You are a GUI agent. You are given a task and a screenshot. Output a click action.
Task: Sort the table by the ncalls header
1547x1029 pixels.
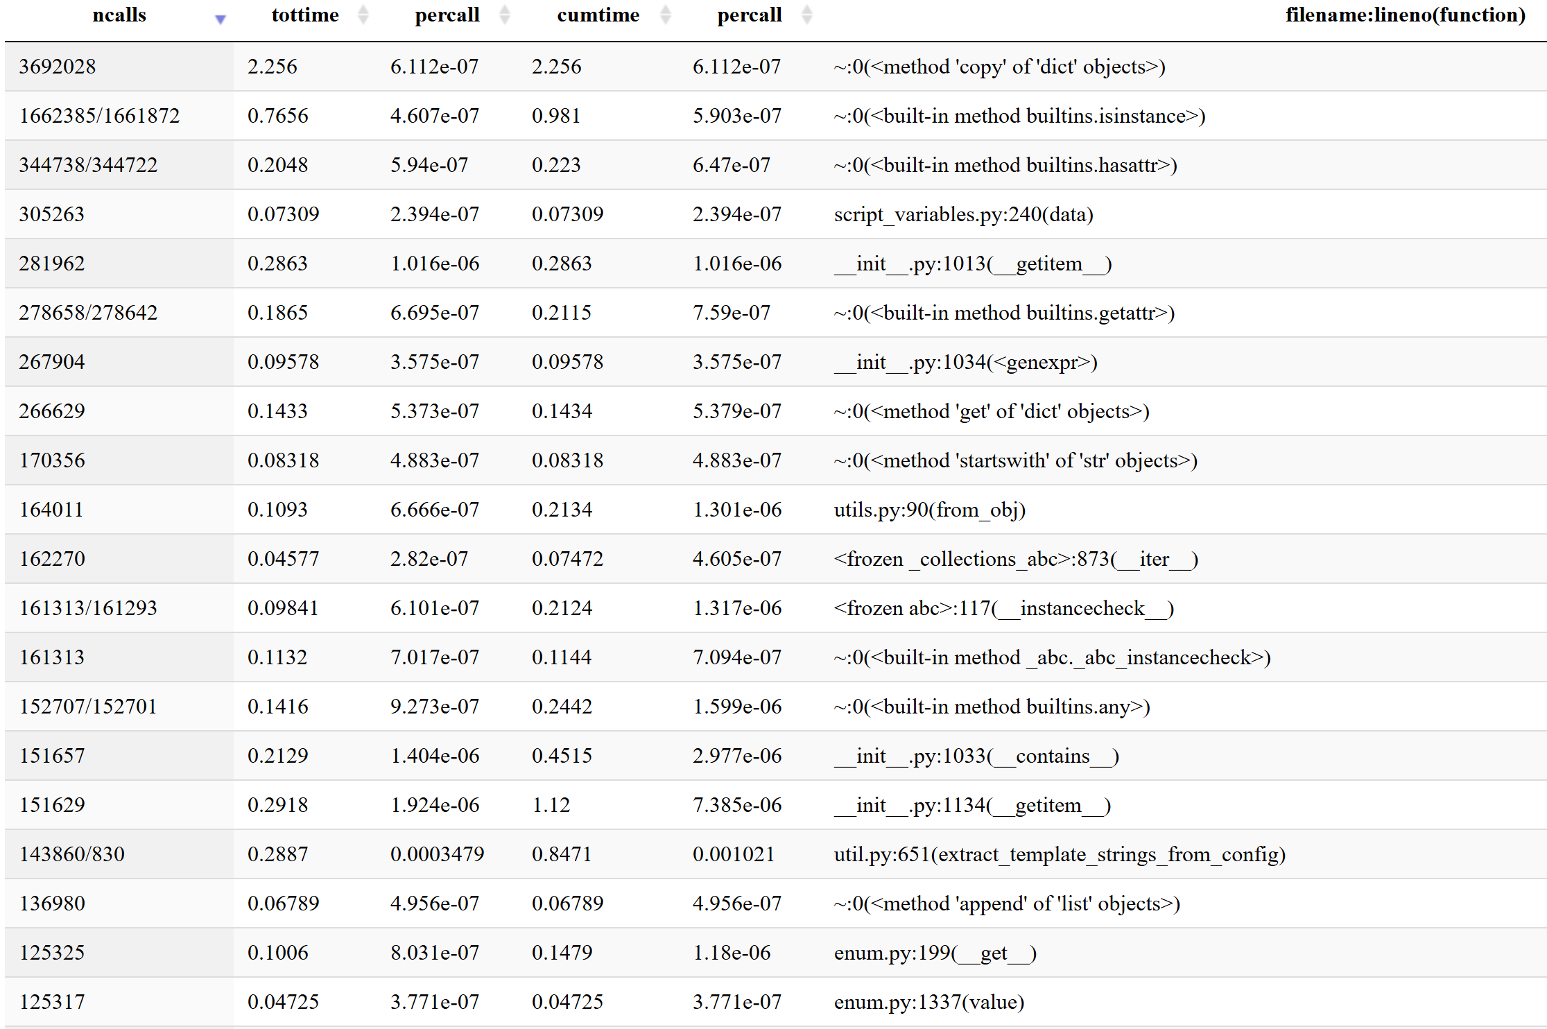click(119, 15)
